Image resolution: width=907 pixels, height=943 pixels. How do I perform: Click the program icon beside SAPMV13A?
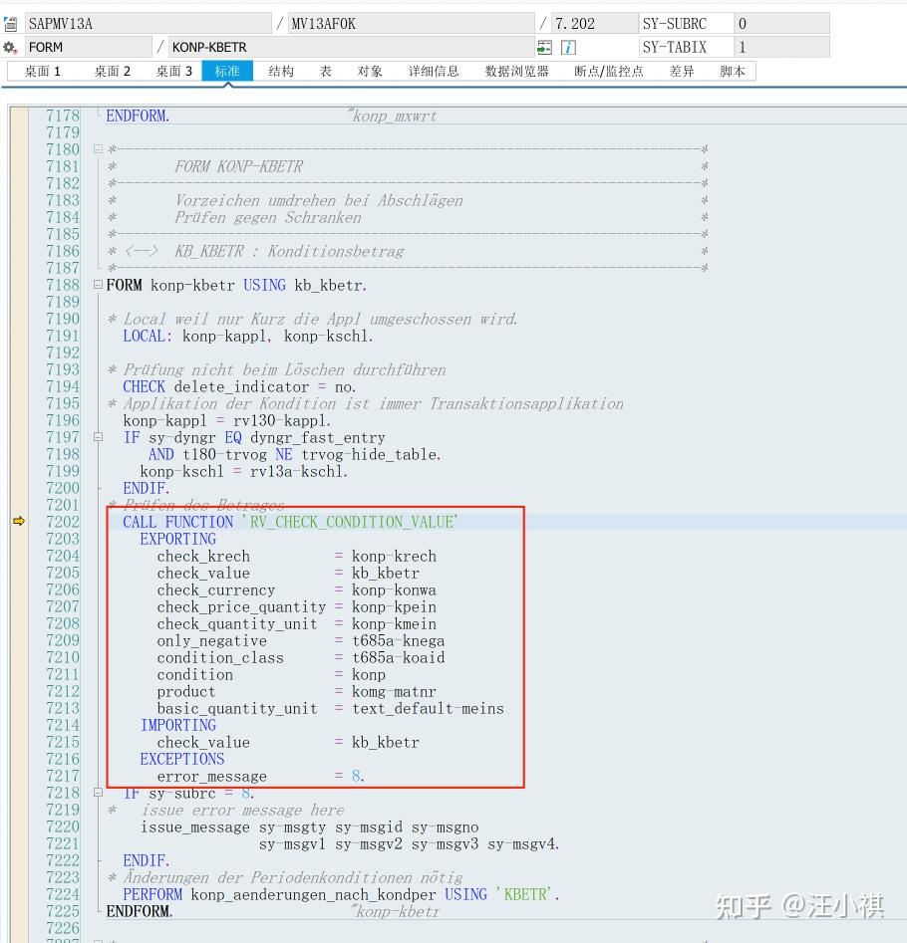tap(12, 22)
